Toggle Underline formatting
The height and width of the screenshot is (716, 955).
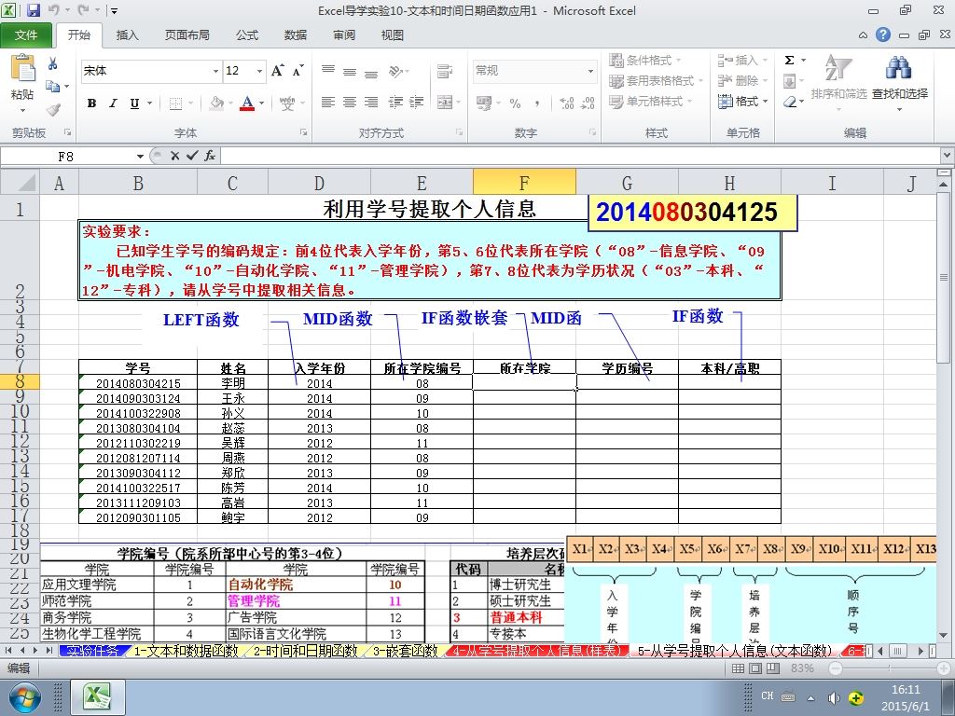click(x=134, y=103)
